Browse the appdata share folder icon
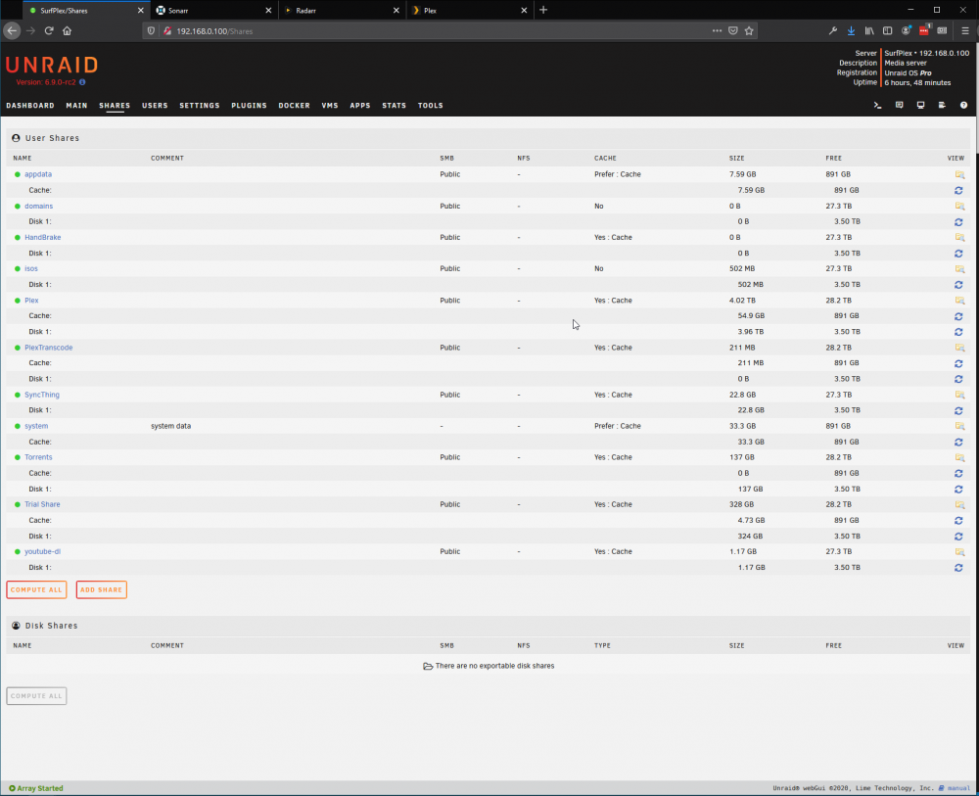Viewport: 979px width, 796px height. coord(959,175)
